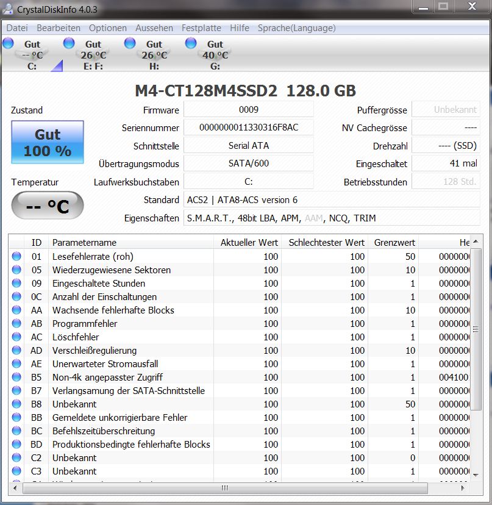Screen dimensions: 492x505
Task: Click status dot for Lesefehlerrate (roh)
Action: [x=16, y=256]
